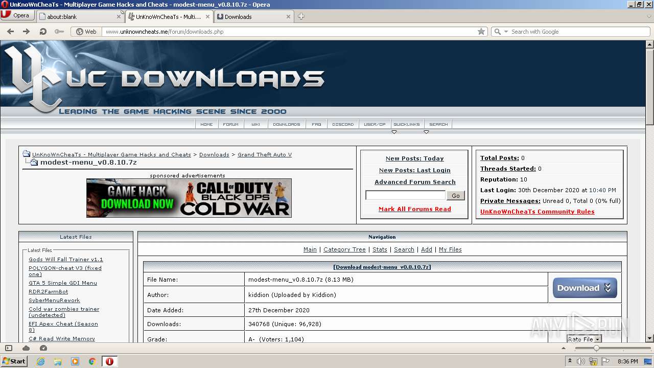Close the UnKnoWnCheaTs tab
This screenshot has height=368, width=654.
click(x=207, y=16)
